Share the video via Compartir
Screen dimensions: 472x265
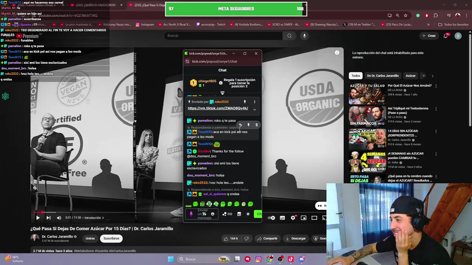(267, 239)
